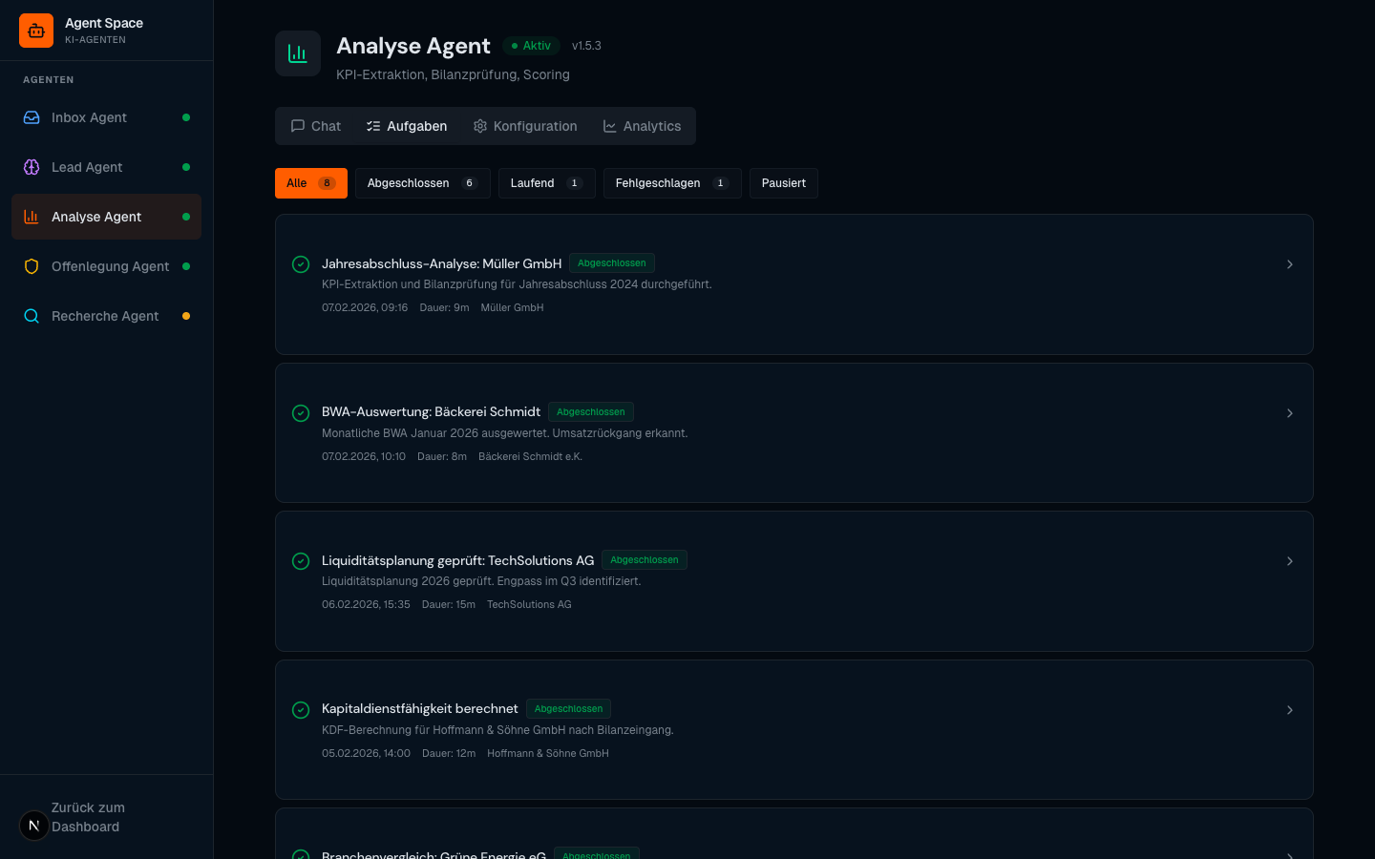Filter tasks by Abgeschlossen
Screen dimensions: 1375x859
click(x=422, y=183)
